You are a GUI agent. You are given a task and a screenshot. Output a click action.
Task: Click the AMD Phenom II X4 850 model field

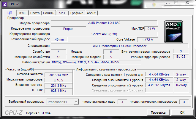coord(104,23)
